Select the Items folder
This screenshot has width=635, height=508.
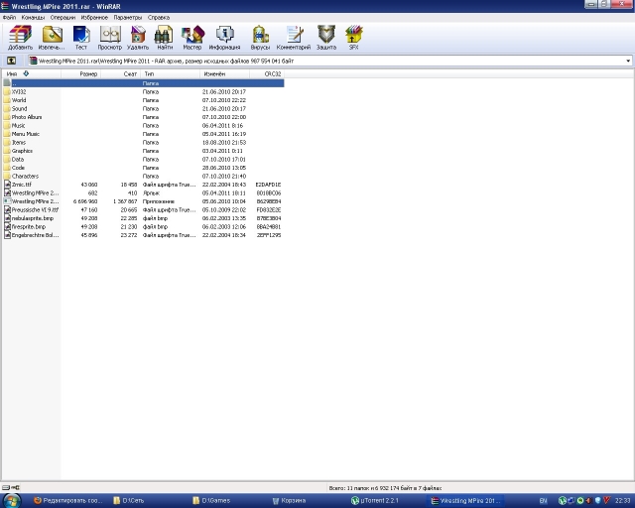pyautogui.click(x=143, y=143)
